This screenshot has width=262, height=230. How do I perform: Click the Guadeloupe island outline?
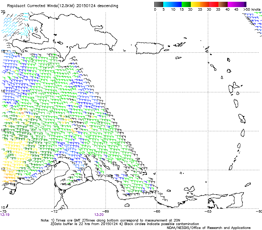[x=233, y=87]
